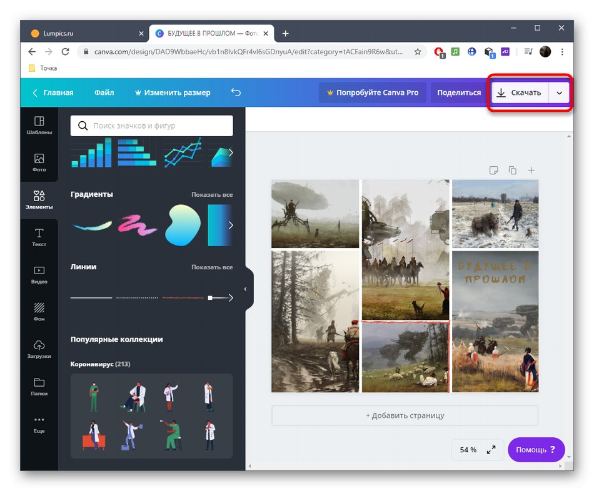This screenshot has height=491, width=594.
Task: Click the Скачать (Download) button
Action: [x=520, y=92]
